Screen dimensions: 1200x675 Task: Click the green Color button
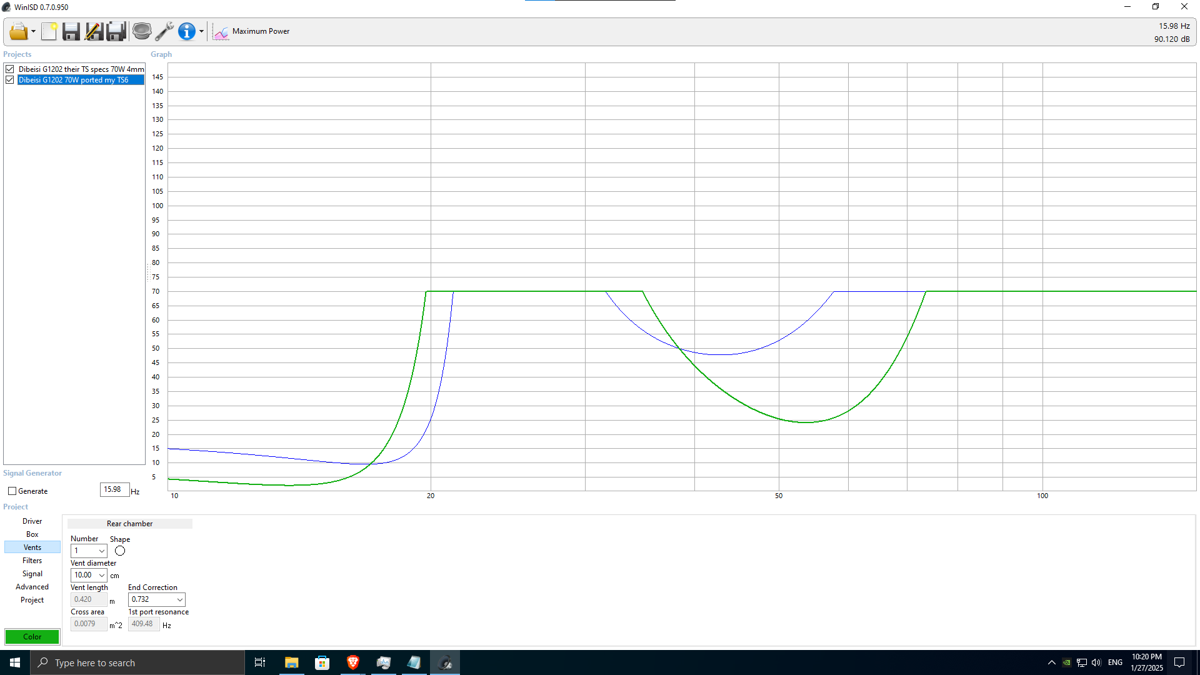tap(32, 637)
